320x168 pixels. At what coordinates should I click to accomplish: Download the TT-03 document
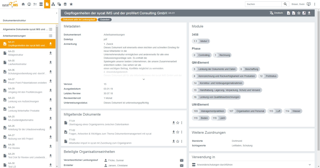click(x=173, y=141)
